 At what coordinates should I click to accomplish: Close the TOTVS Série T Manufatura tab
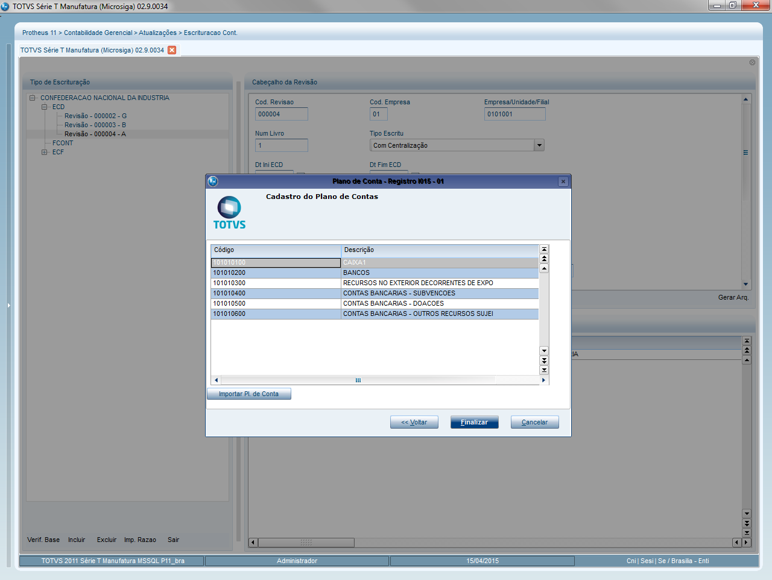point(172,50)
